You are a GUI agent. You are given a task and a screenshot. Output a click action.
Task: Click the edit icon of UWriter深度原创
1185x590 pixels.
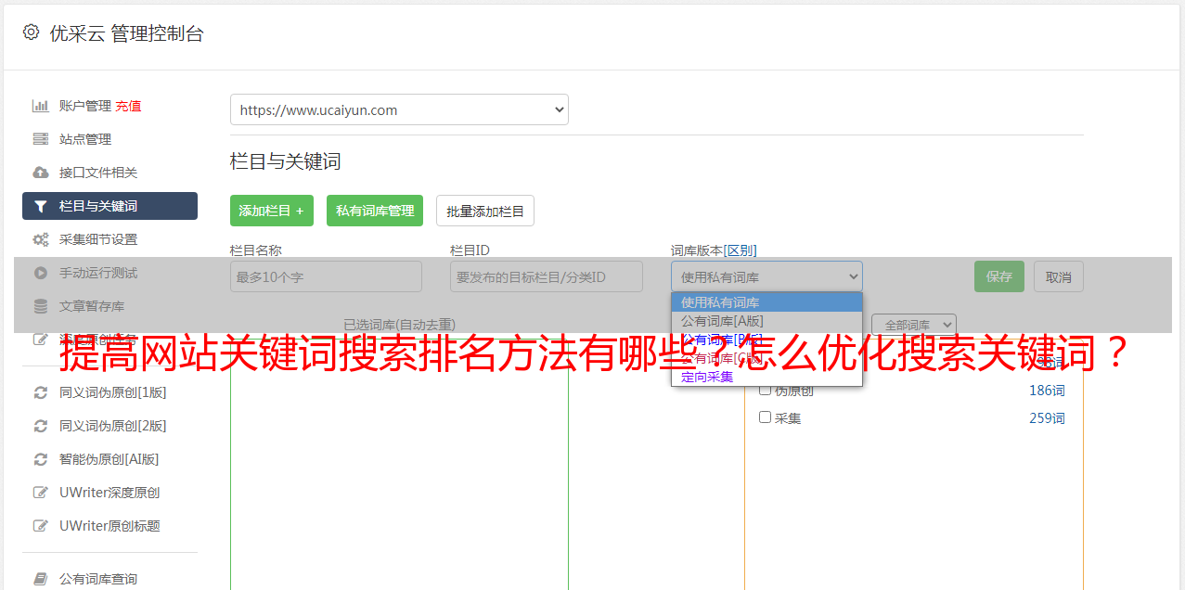(x=41, y=493)
